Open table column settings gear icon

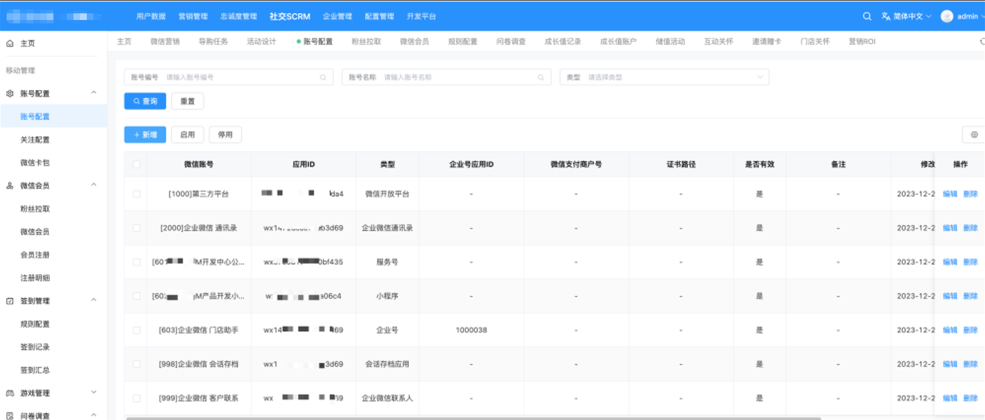974,134
